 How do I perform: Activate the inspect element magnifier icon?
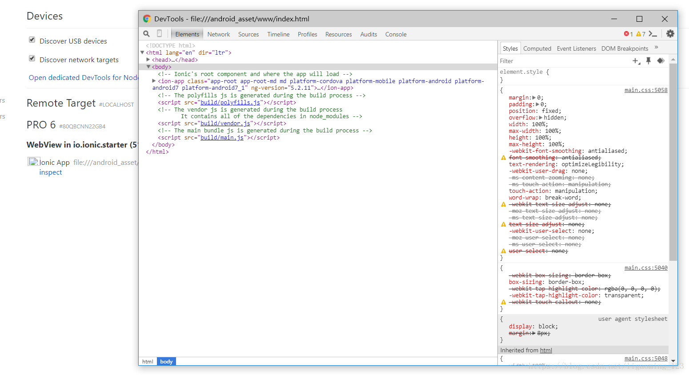(146, 34)
